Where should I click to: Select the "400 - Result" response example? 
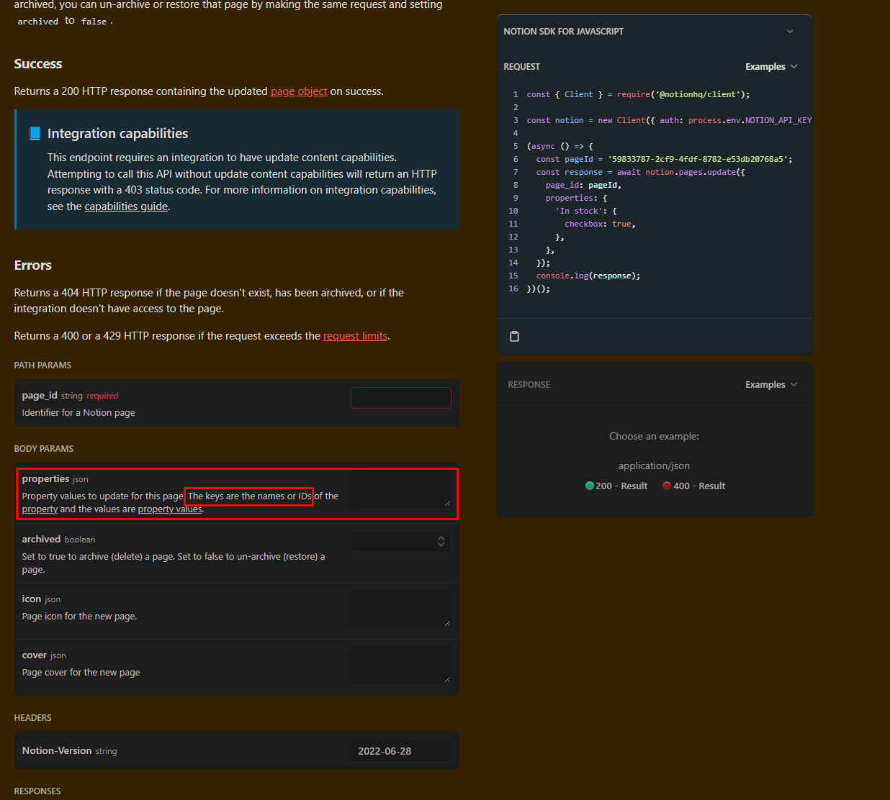click(699, 486)
